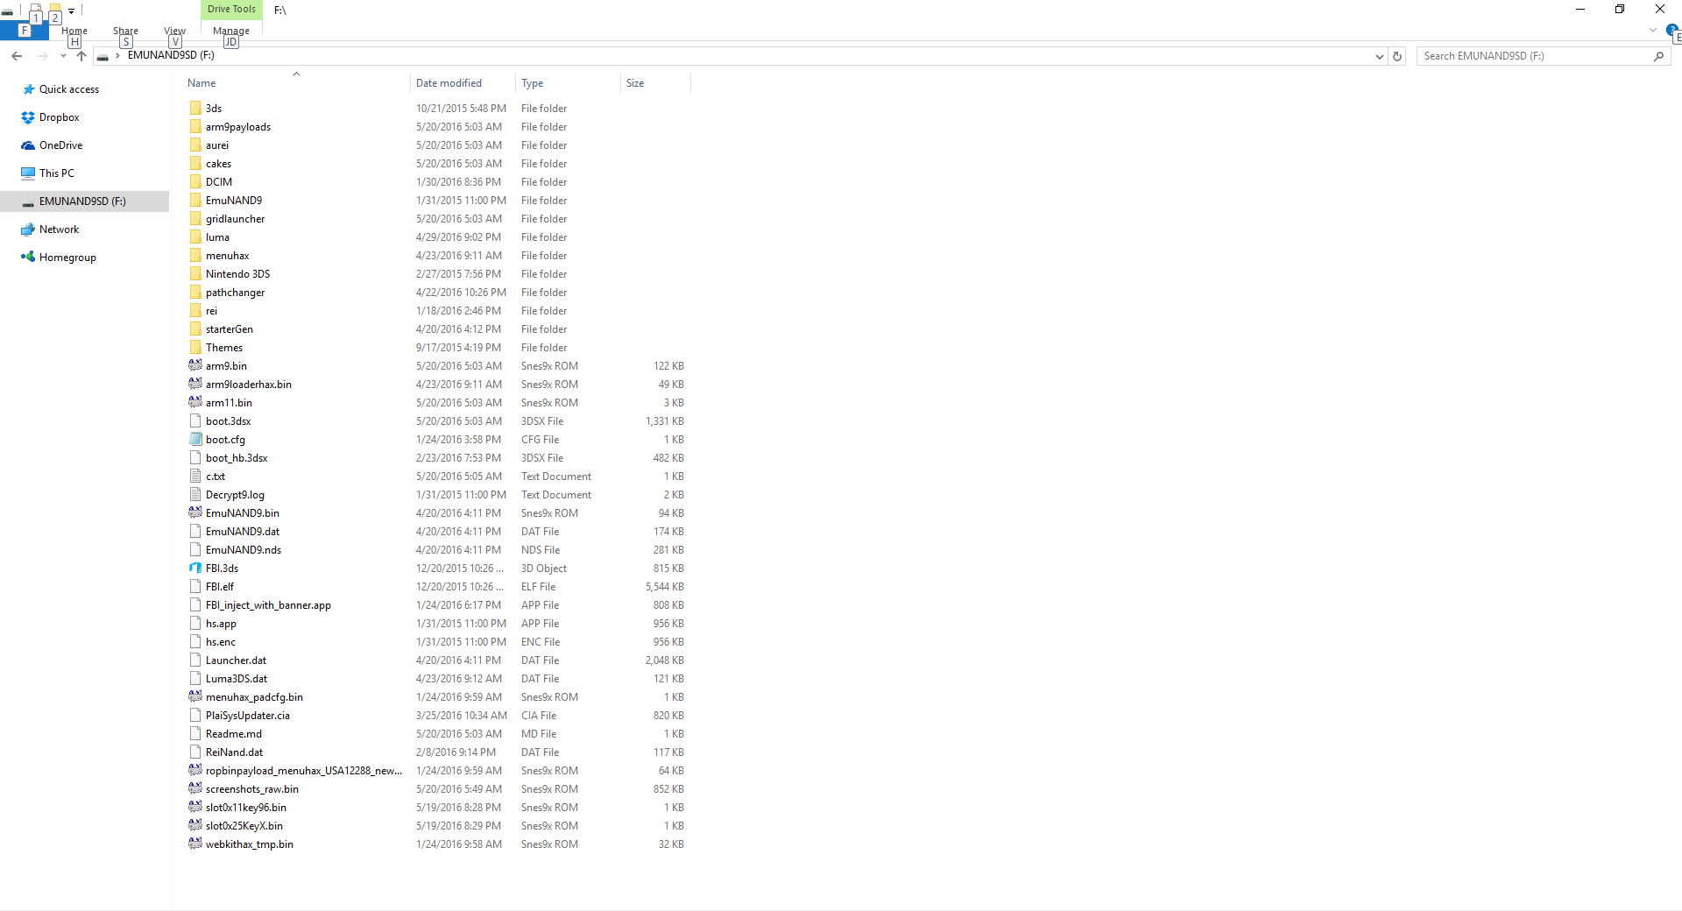Viewport: 1682px width, 911px height.
Task: Select the Nintendo 3DS folder icon
Action: coord(195,274)
